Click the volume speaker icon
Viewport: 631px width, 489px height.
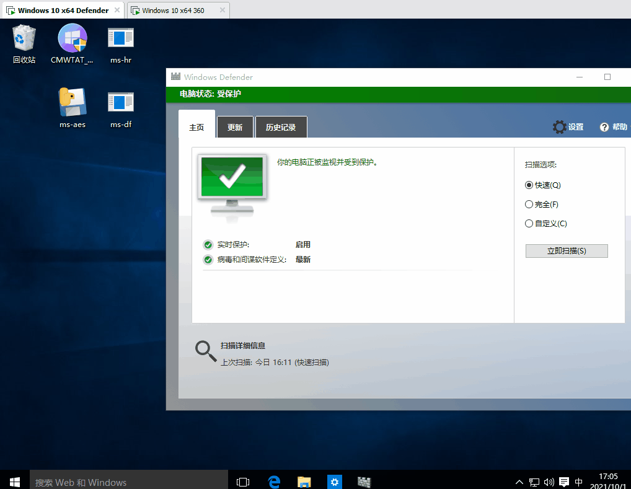(549, 482)
